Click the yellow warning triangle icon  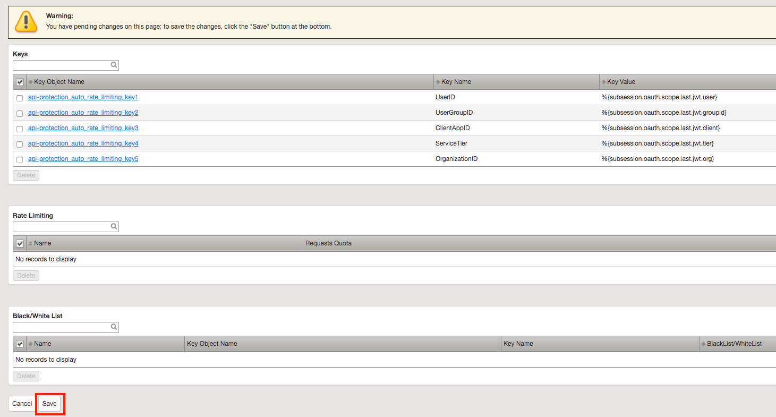pyautogui.click(x=26, y=21)
